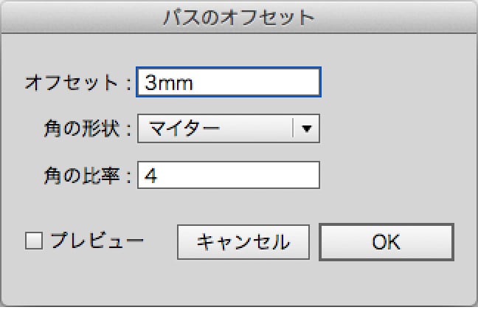The image size is (478, 310).
Task: Enable the プレビュー checkbox
Action: click(35, 241)
